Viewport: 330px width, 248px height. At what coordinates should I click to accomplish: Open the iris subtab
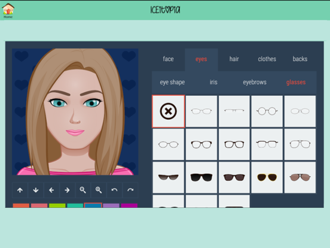point(213,82)
